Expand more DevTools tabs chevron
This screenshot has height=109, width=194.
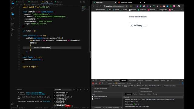click(172, 80)
